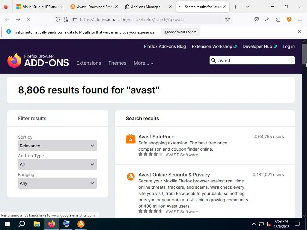The height and width of the screenshot is (230, 307).
Task: Go forward using the forward arrow
Action: coord(18,19)
